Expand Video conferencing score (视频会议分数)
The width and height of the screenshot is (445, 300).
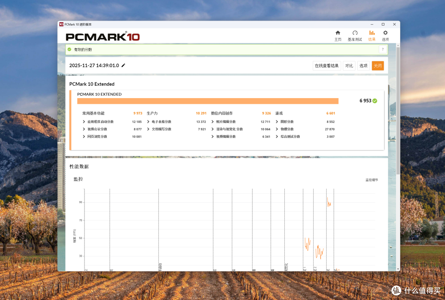[x=84, y=129]
